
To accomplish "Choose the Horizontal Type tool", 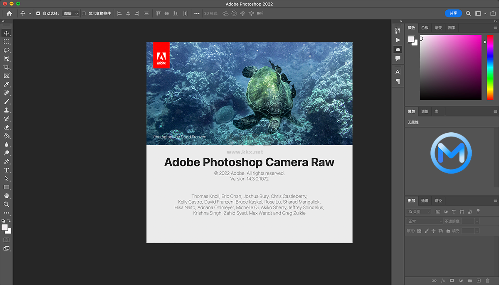I will point(6,170).
